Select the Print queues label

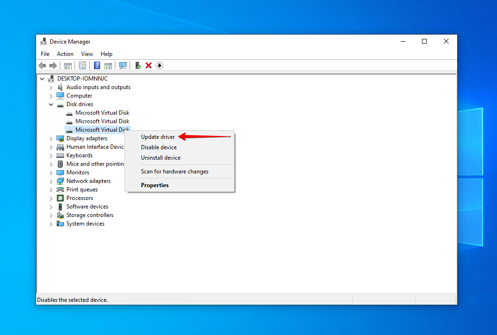(82, 190)
